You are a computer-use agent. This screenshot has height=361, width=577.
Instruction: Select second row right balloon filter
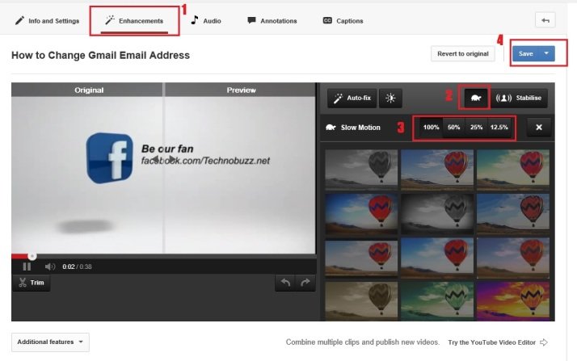(x=513, y=213)
